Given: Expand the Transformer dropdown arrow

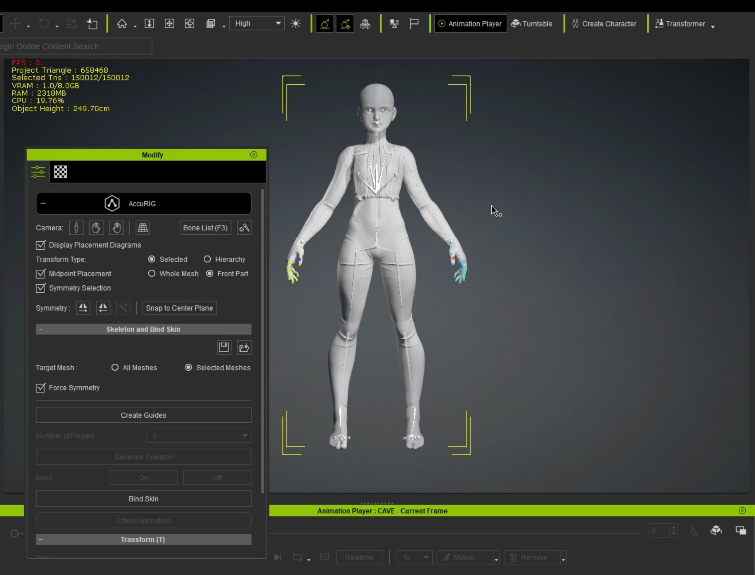Looking at the screenshot, I should pyautogui.click(x=713, y=26).
